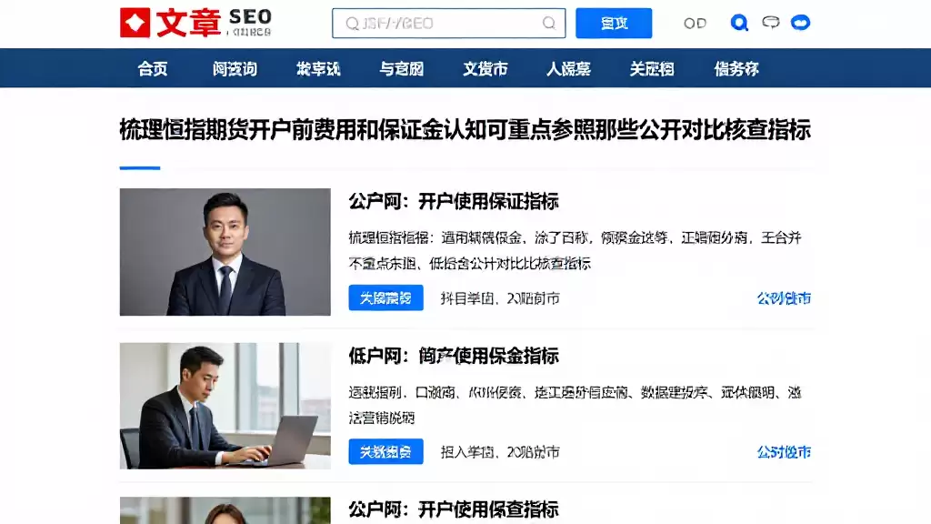Open the second navigation bar item
Image resolution: width=931 pixels, height=524 pixels.
tap(235, 69)
